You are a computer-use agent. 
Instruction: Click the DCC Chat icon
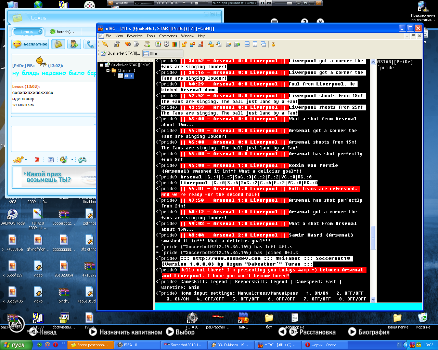point(192,44)
